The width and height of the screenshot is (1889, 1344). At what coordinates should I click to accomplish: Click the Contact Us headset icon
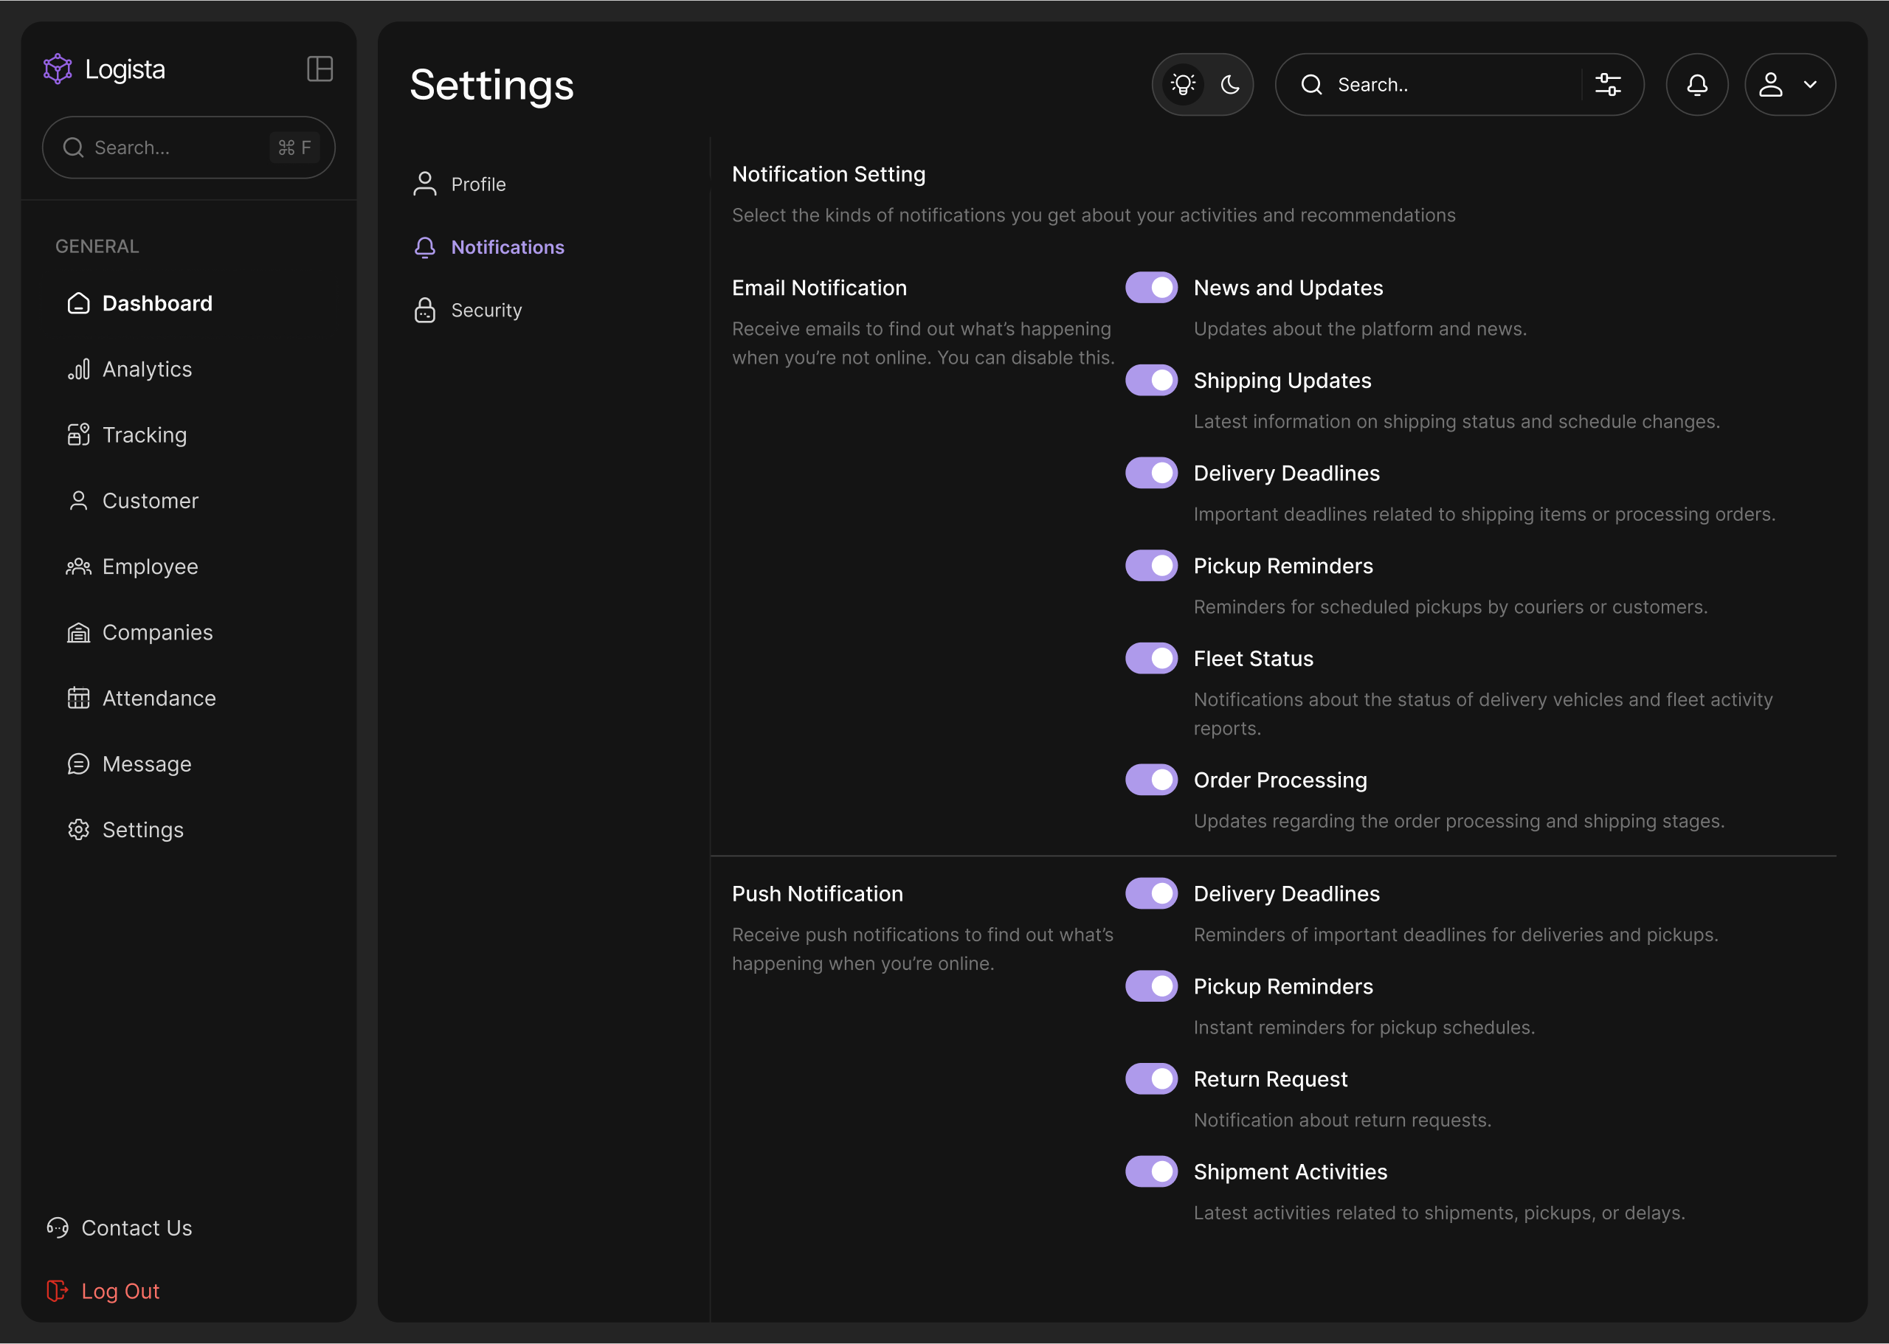point(57,1227)
